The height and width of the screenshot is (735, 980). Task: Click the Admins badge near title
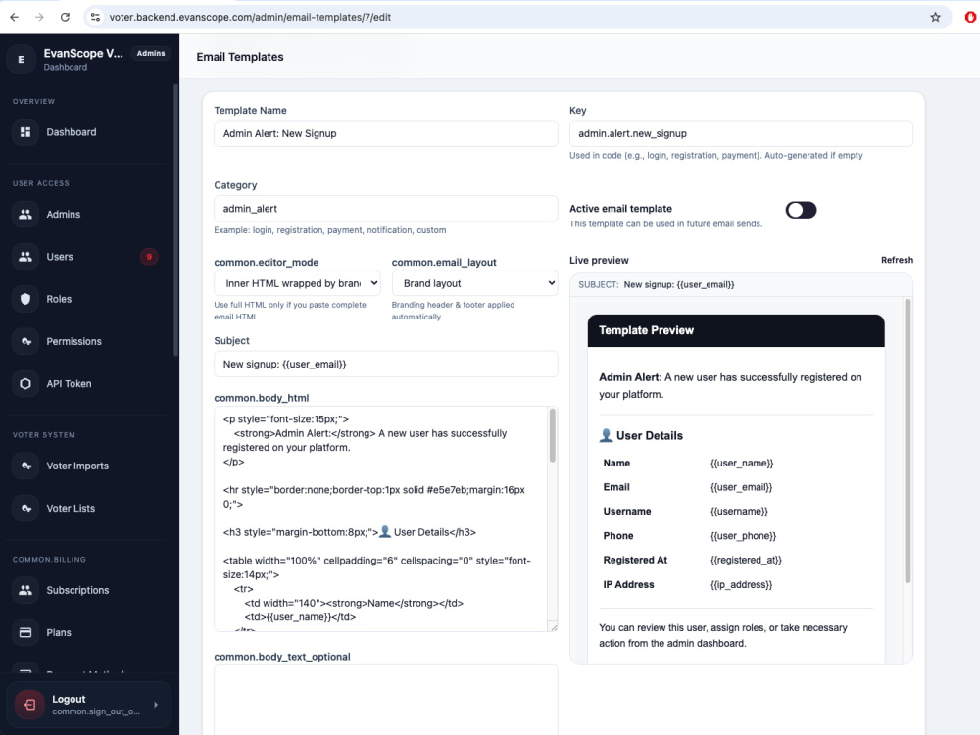(x=151, y=53)
